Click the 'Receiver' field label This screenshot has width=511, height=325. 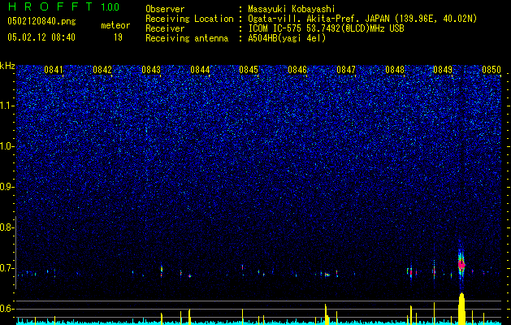point(165,28)
